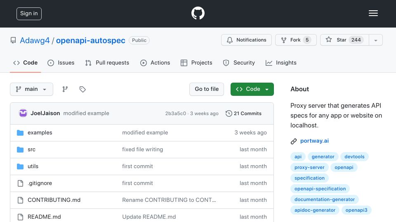The height and width of the screenshot is (222, 396).
Task: Click the Go to file button
Action: pos(207,89)
